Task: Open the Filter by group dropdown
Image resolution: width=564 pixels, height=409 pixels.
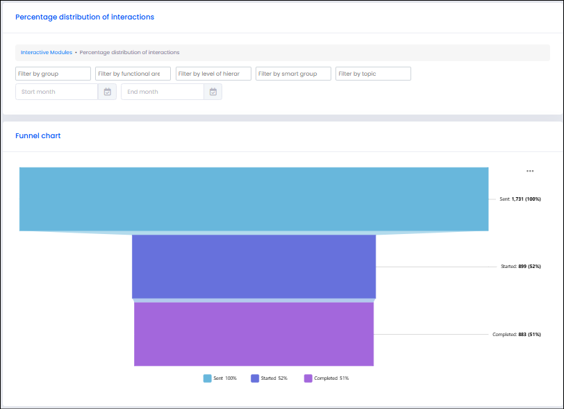Action: coord(53,74)
